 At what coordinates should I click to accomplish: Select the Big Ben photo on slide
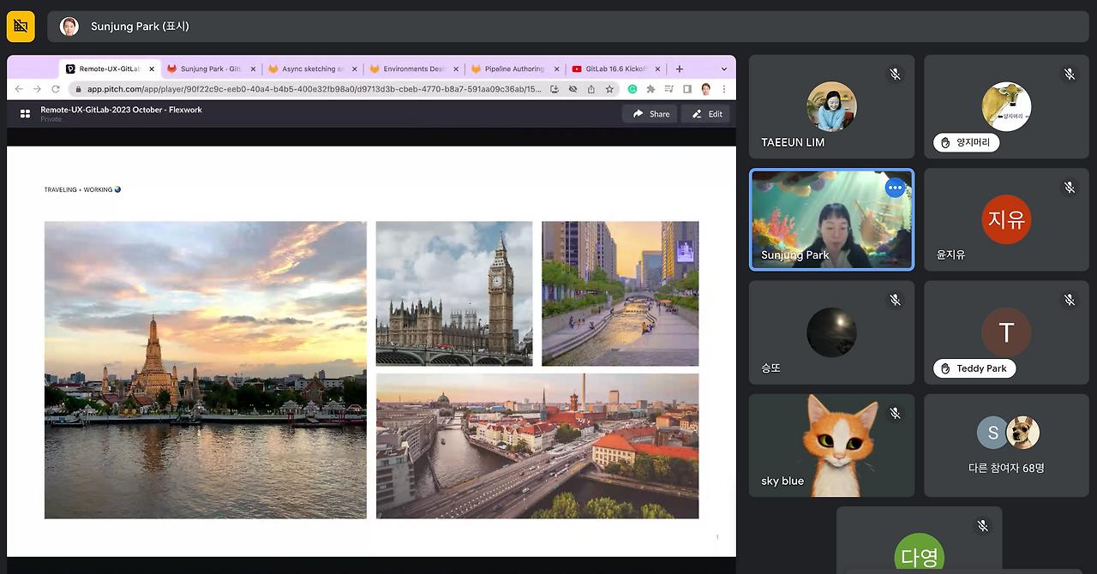(454, 294)
